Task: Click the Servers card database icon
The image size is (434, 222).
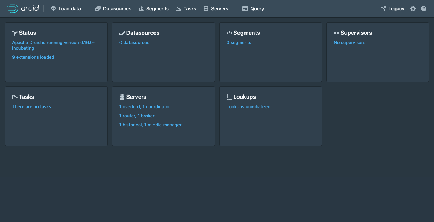Action: [122, 97]
